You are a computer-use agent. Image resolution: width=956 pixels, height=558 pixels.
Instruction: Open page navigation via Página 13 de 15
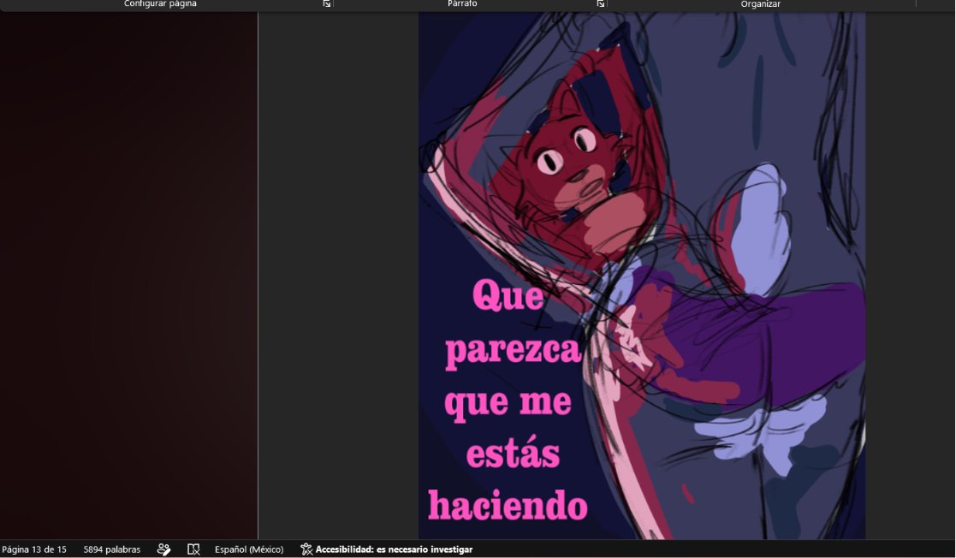click(x=34, y=549)
